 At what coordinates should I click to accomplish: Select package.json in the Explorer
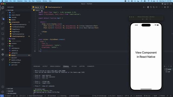[16, 62]
